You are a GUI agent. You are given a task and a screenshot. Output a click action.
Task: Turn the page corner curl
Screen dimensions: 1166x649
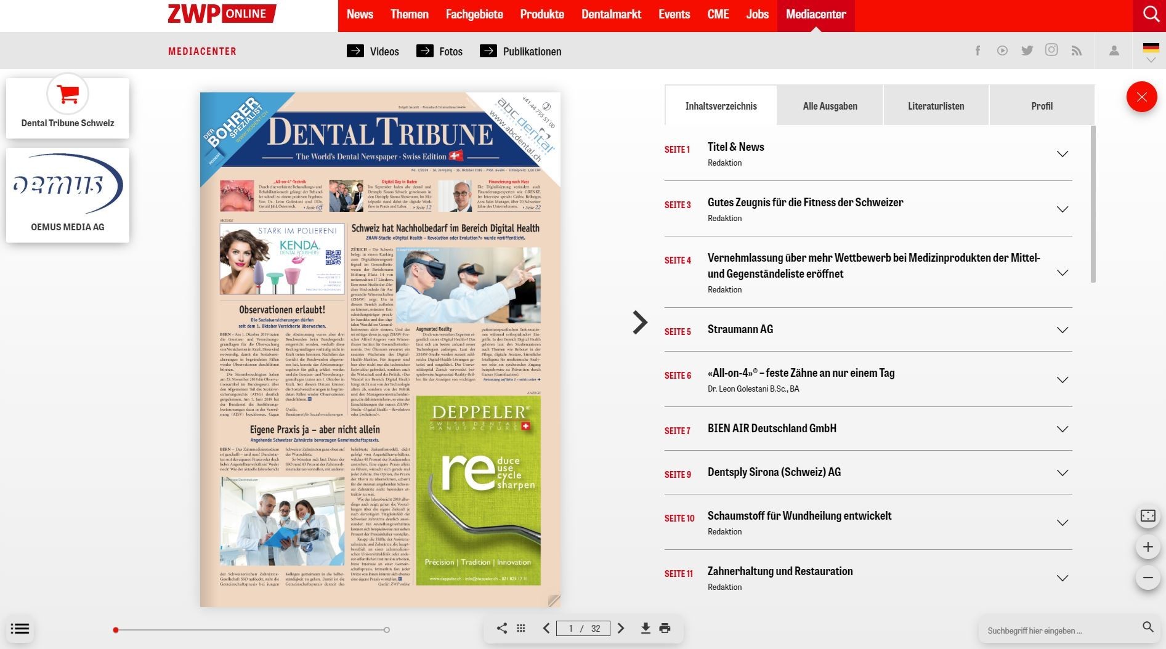pyautogui.click(x=553, y=600)
